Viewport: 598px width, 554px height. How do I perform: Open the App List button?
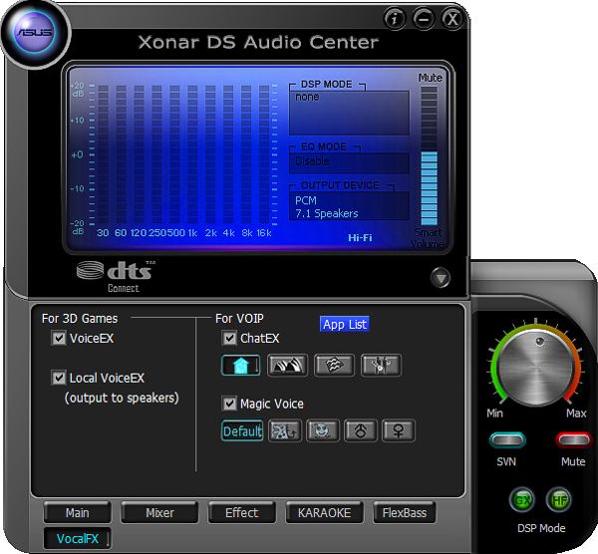point(345,324)
